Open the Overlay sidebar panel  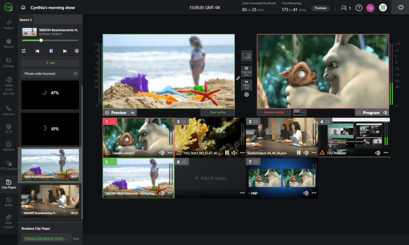point(9,63)
